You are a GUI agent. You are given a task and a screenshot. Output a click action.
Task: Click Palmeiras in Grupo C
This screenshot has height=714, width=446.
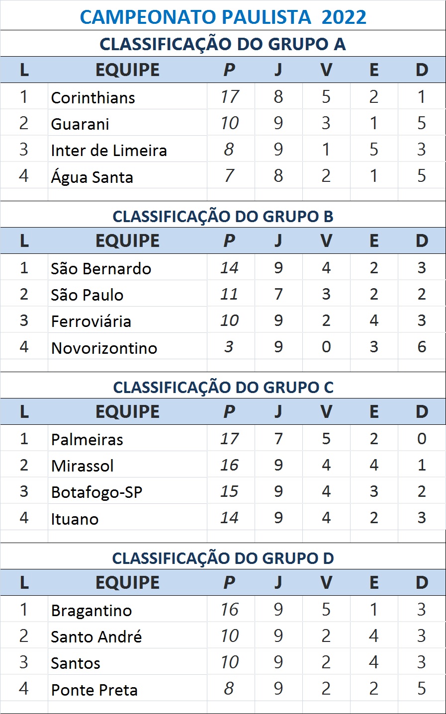[87, 439]
